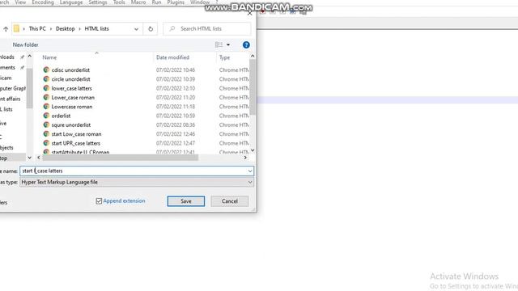Select the Lower_case roman file
The height and width of the screenshot is (291, 518).
pos(73,98)
